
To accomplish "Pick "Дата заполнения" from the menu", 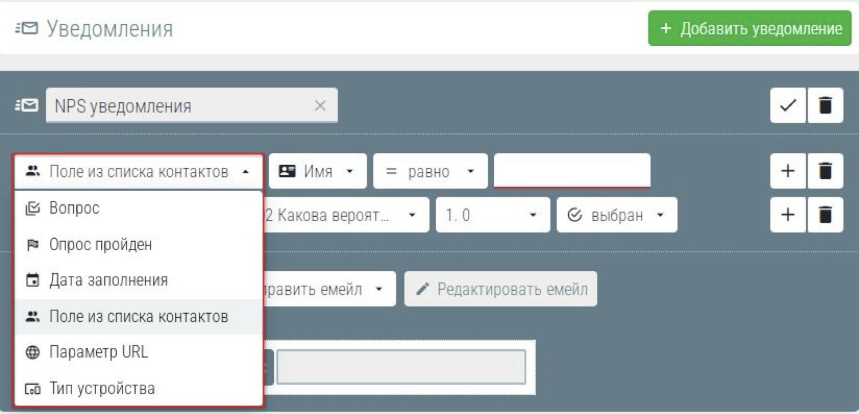I will coord(108,281).
